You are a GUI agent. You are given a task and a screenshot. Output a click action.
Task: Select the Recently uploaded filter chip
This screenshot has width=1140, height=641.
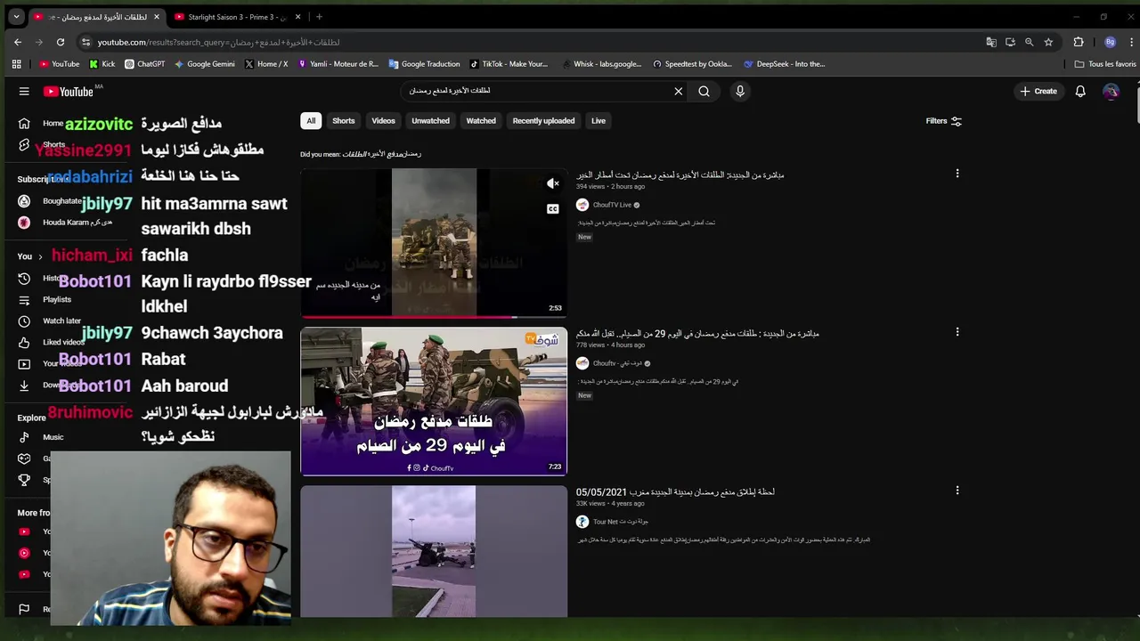[x=543, y=121]
